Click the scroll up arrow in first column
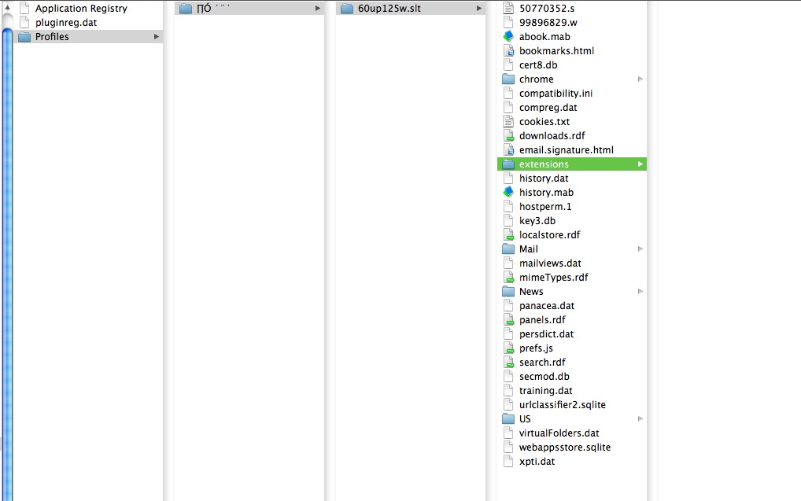 pos(7,7)
